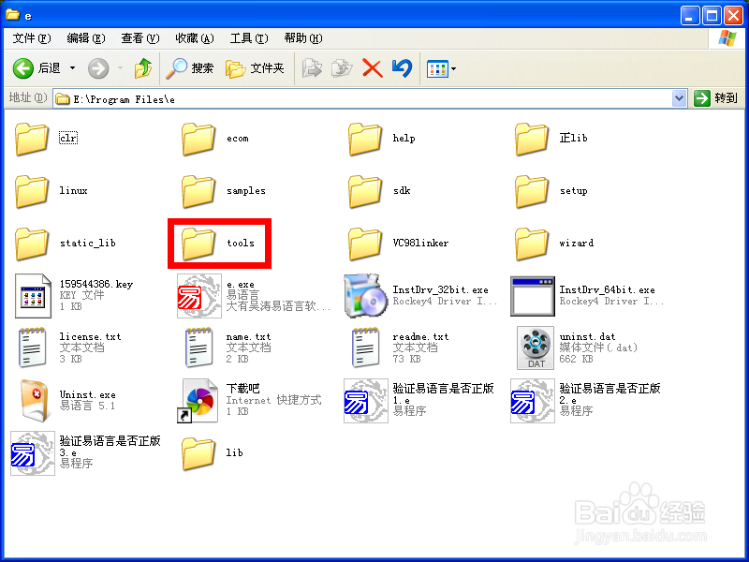This screenshot has height=562, width=749.
Task: Select the 159544386.key file icon
Action: tap(33, 296)
